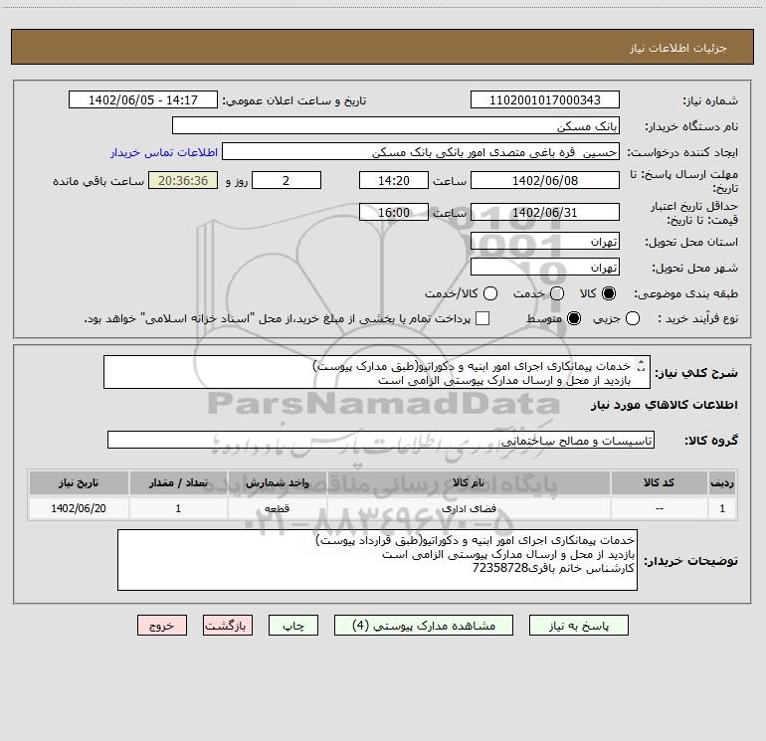Screen dimensions: 766x741
Task: Click the شماره نیاز field 1102001017000343
Action: click(x=545, y=99)
